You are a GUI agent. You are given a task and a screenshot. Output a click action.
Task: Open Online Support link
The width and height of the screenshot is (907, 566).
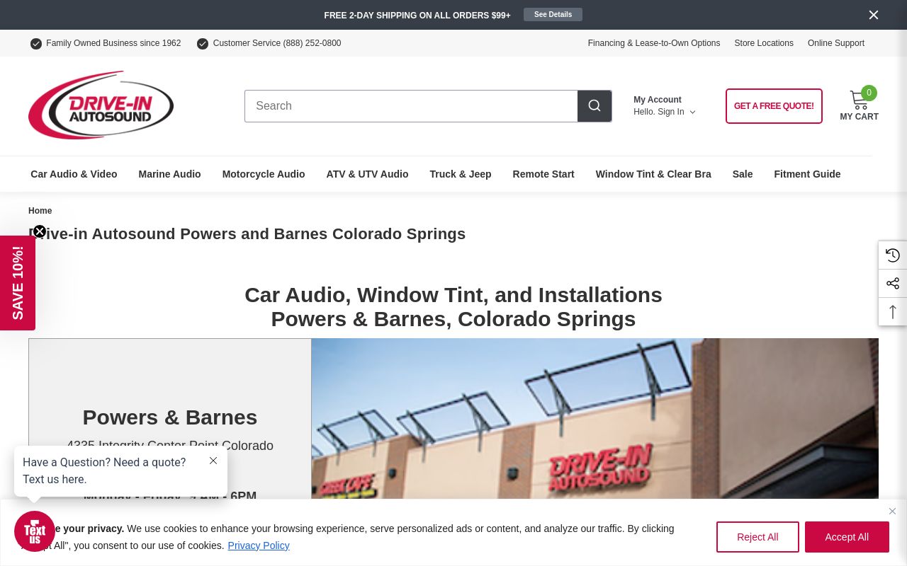[x=836, y=43]
